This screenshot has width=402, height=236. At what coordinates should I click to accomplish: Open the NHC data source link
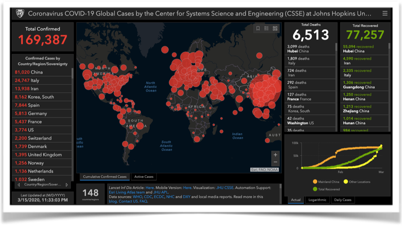click(x=170, y=197)
